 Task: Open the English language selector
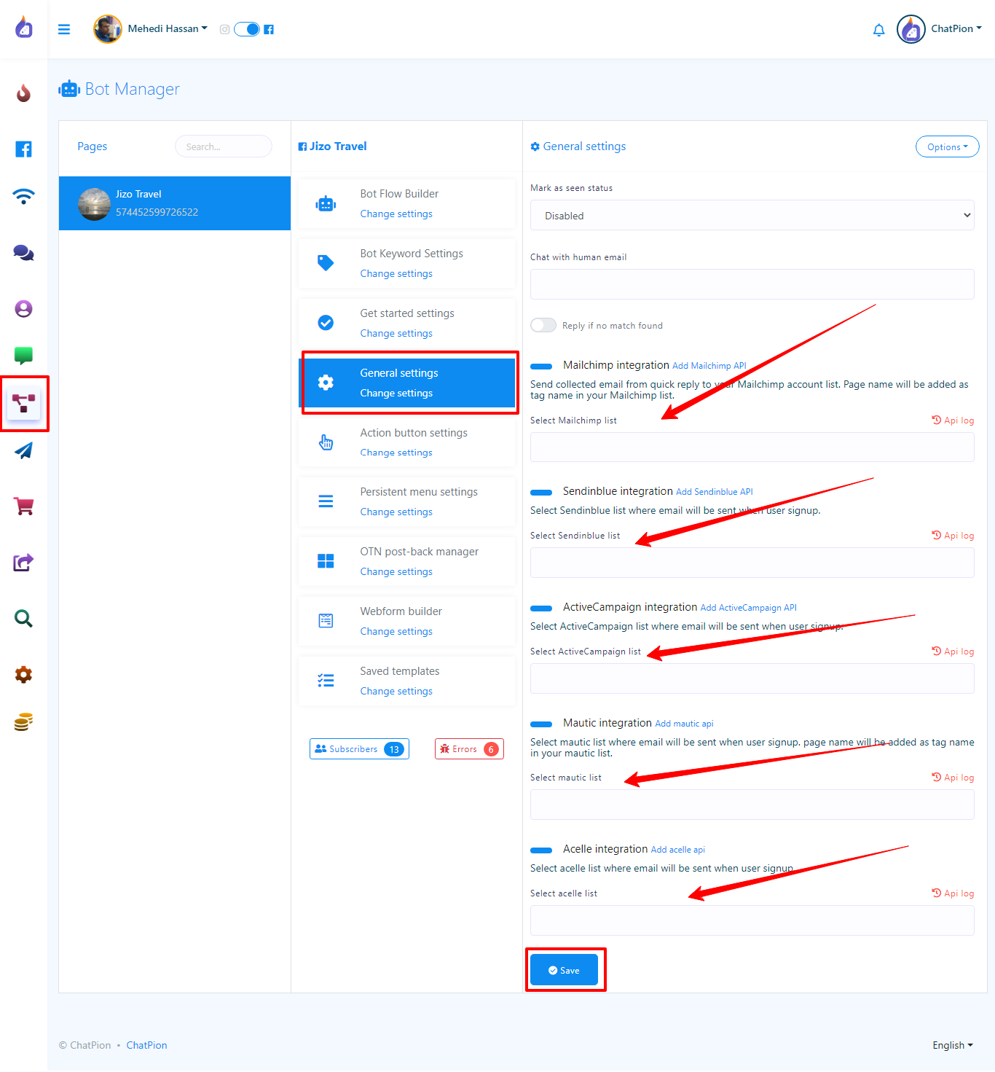[952, 1045]
